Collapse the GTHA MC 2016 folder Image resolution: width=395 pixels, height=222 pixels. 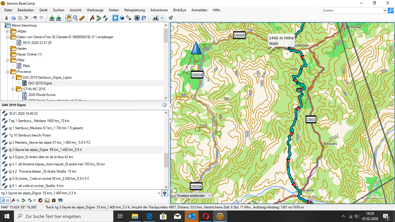(13, 89)
